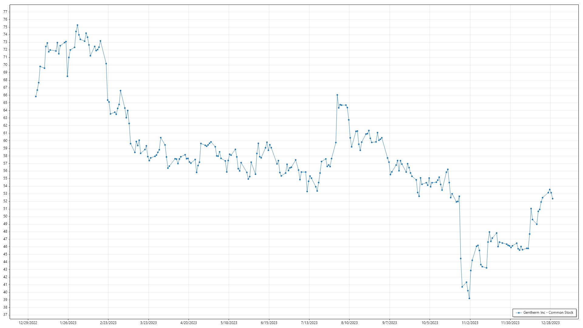Click the last rightmost data point of series
This screenshot has height=328, width=583.
tap(553, 199)
